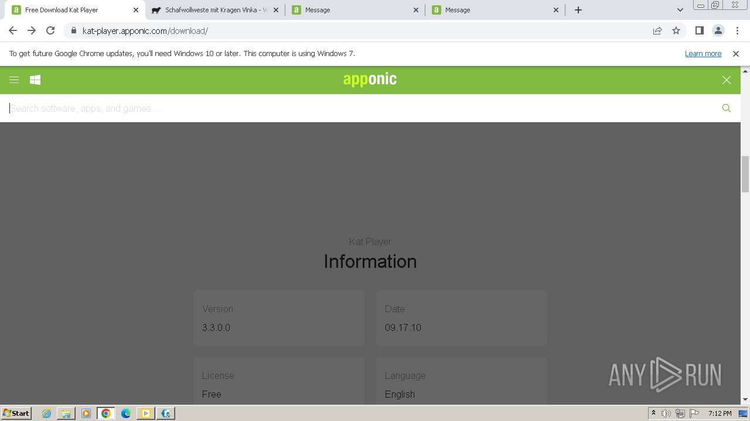Switch to Schafwollweste mit Kragen tab
This screenshot has width=750, height=421.
pyautogui.click(x=214, y=10)
